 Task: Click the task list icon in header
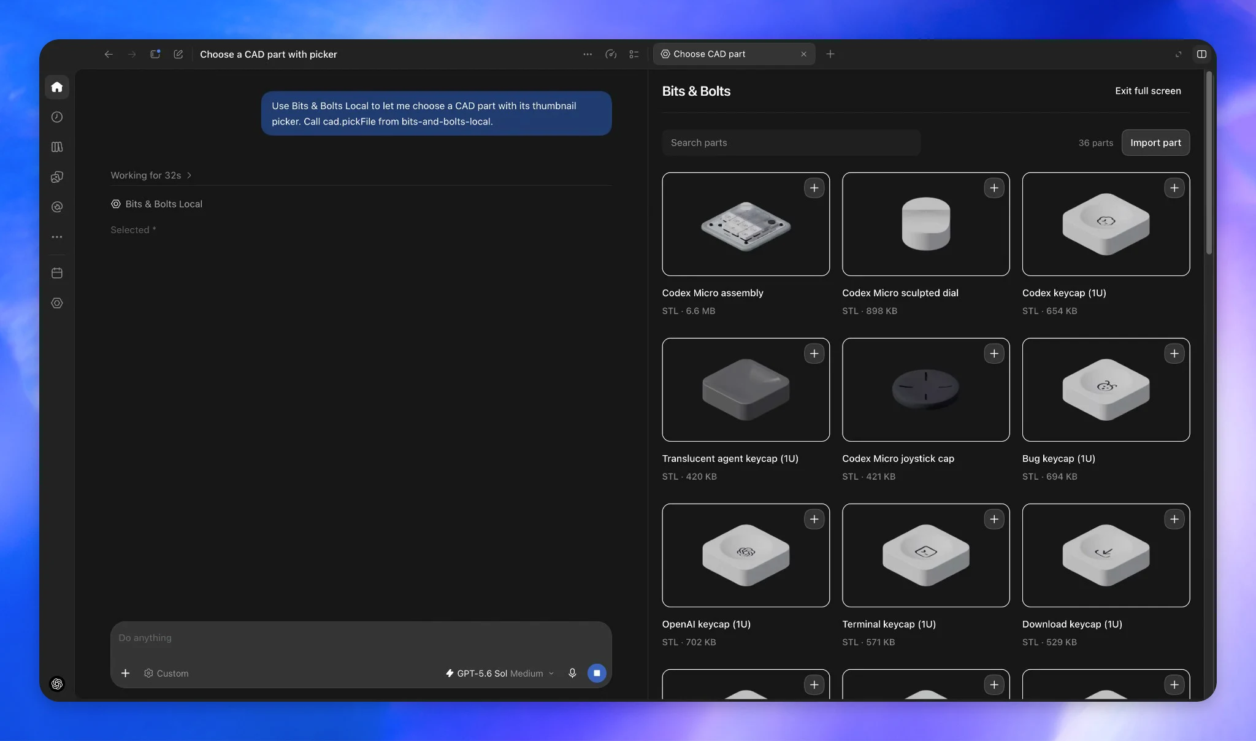[634, 54]
